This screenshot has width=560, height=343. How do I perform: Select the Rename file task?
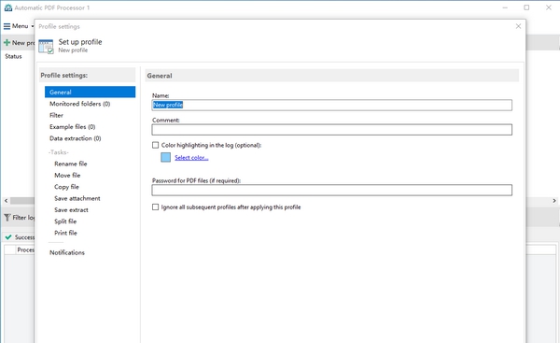70,164
